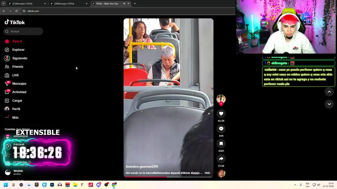Click the #kidvooodoo hashtag
This screenshot has height=189, width=337.
161,173
